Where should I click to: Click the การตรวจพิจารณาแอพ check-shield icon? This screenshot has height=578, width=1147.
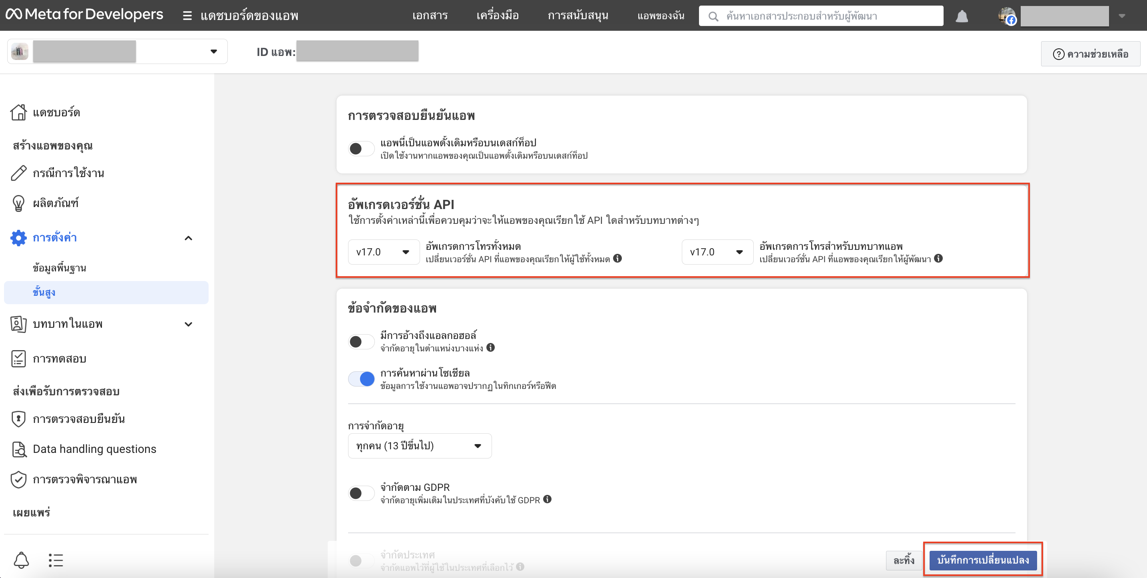(18, 479)
